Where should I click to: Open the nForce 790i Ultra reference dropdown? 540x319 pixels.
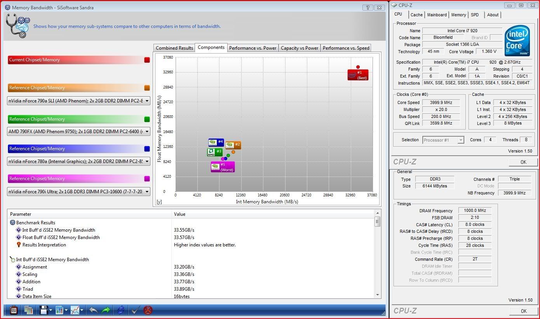[78, 191]
